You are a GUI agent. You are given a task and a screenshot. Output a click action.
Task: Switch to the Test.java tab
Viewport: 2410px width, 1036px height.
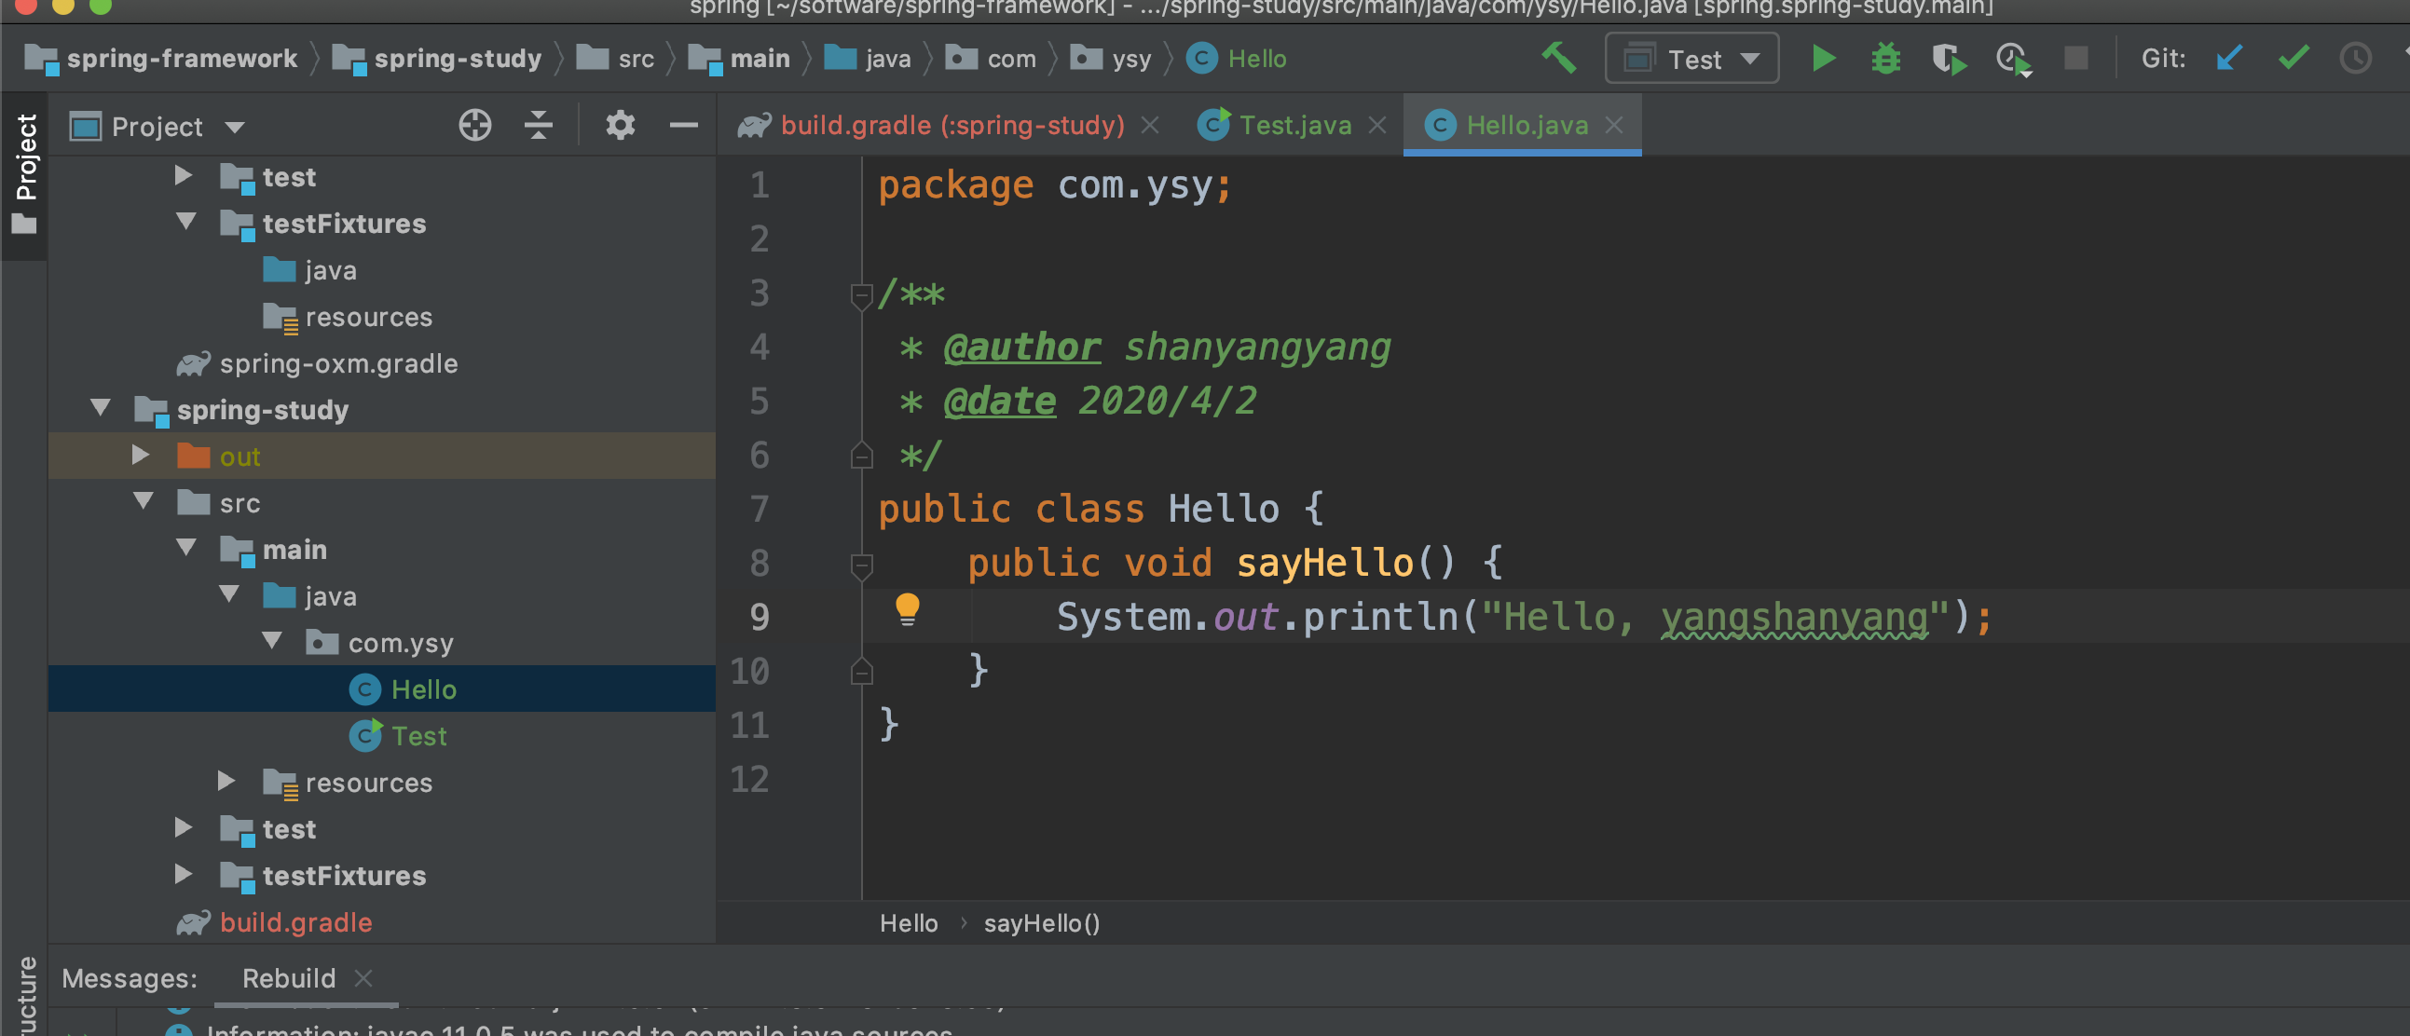coord(1294,125)
